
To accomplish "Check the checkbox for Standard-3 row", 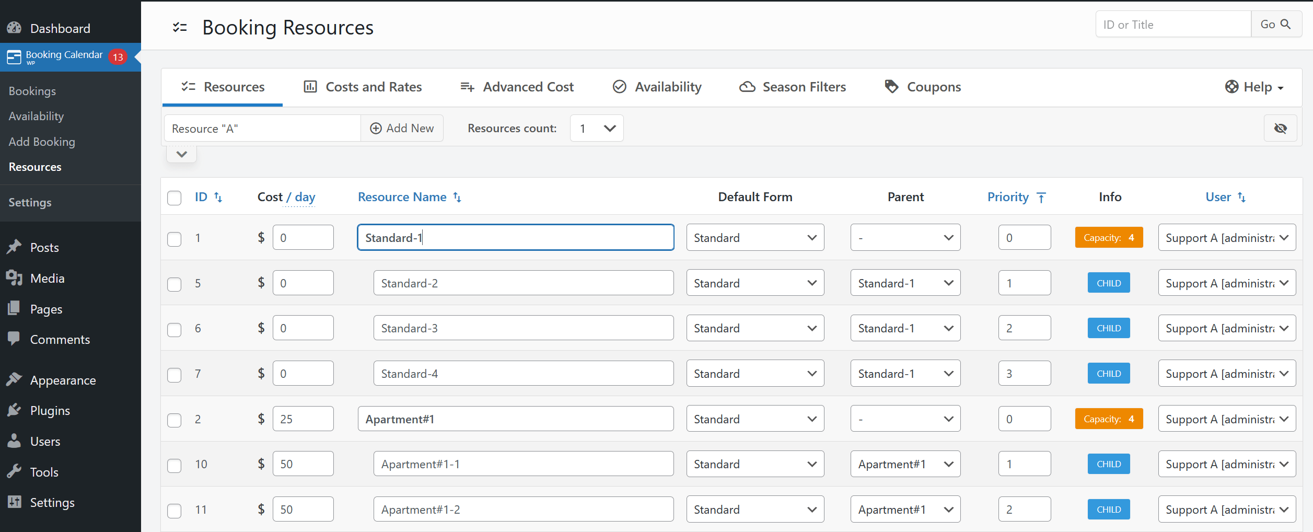I will [x=175, y=330].
